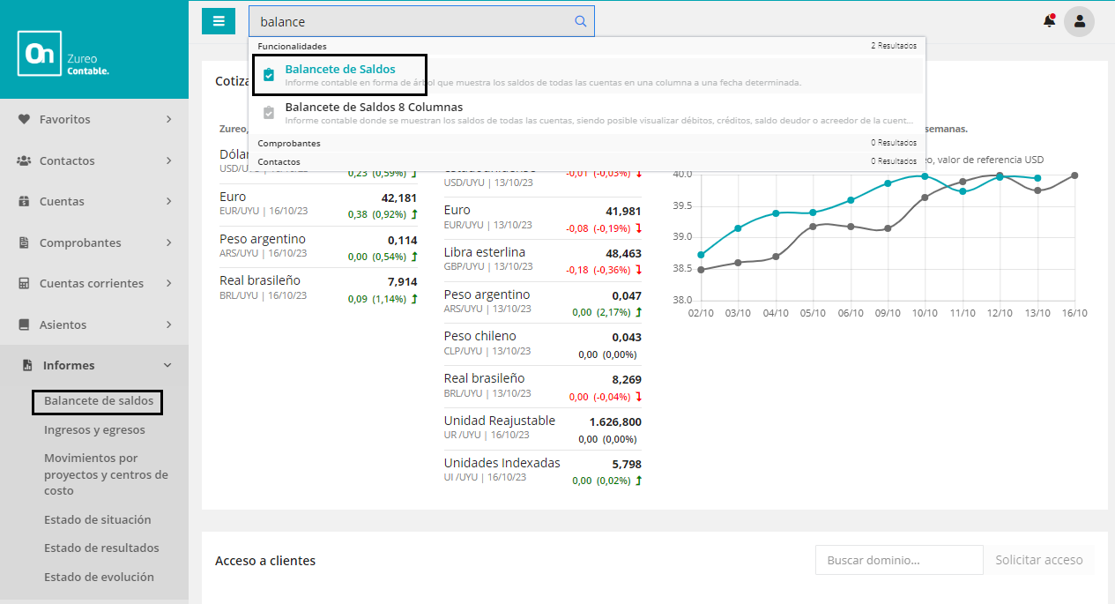Click the Libra esterlina rate row
The image size is (1115, 604).
(x=543, y=259)
